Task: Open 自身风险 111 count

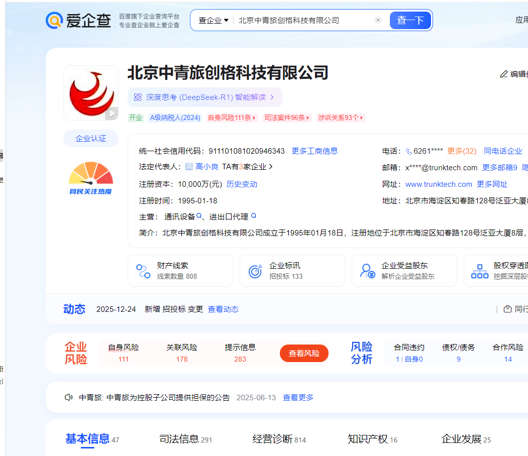Action: (124, 353)
